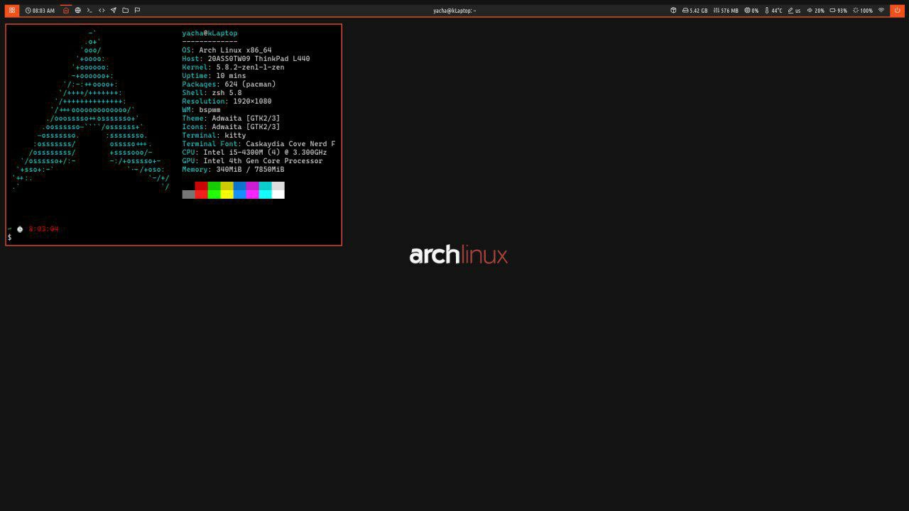Click the 100% brightness indicator
909x511 pixels.
(x=863, y=11)
